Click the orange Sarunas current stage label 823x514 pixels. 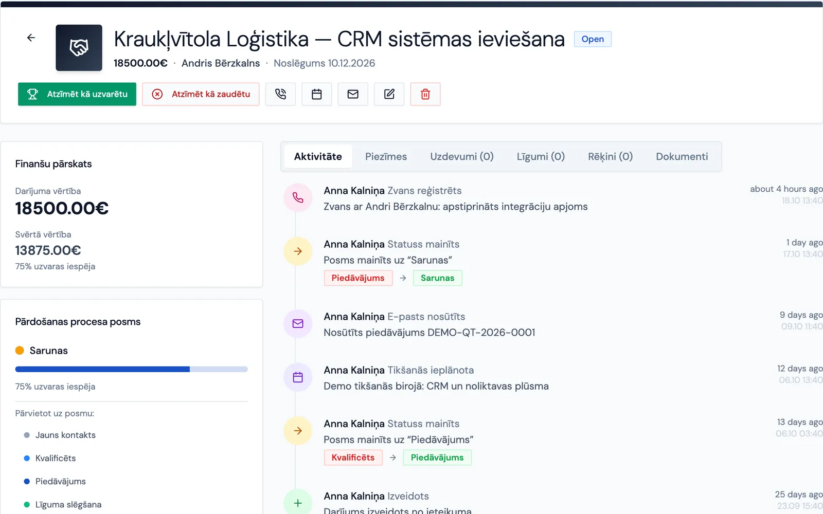(x=48, y=351)
